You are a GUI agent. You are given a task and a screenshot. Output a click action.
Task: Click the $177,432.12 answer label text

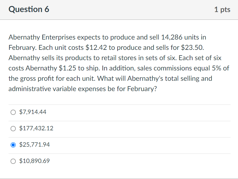click(x=36, y=129)
